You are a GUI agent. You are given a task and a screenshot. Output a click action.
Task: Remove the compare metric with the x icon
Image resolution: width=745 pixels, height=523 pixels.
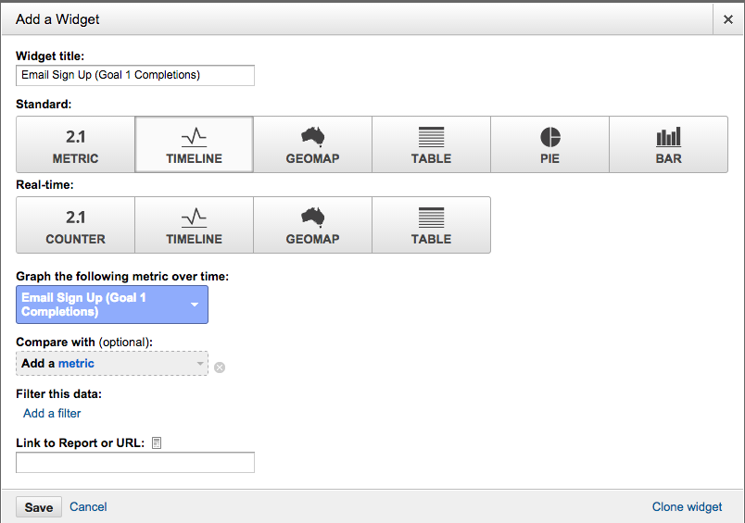pos(220,367)
